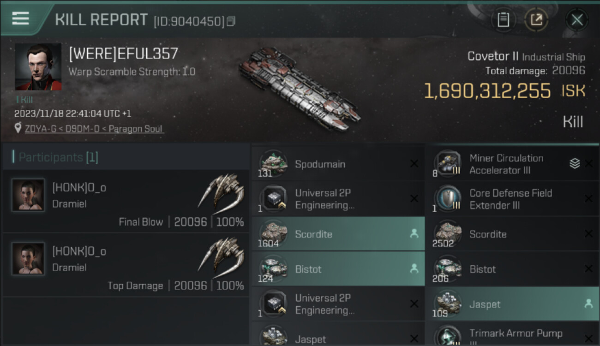
Task: Select the Covetor II ship image
Action: point(299,88)
